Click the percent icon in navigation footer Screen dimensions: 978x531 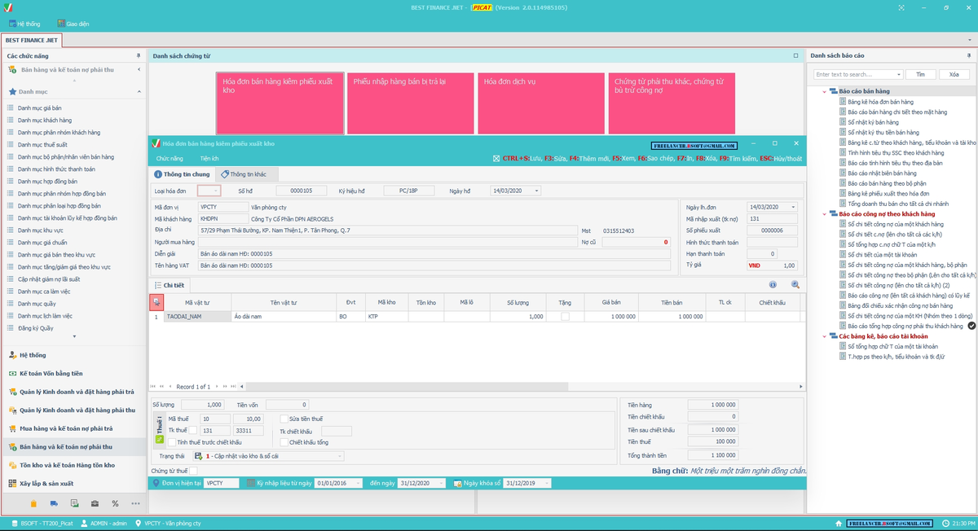tap(115, 503)
